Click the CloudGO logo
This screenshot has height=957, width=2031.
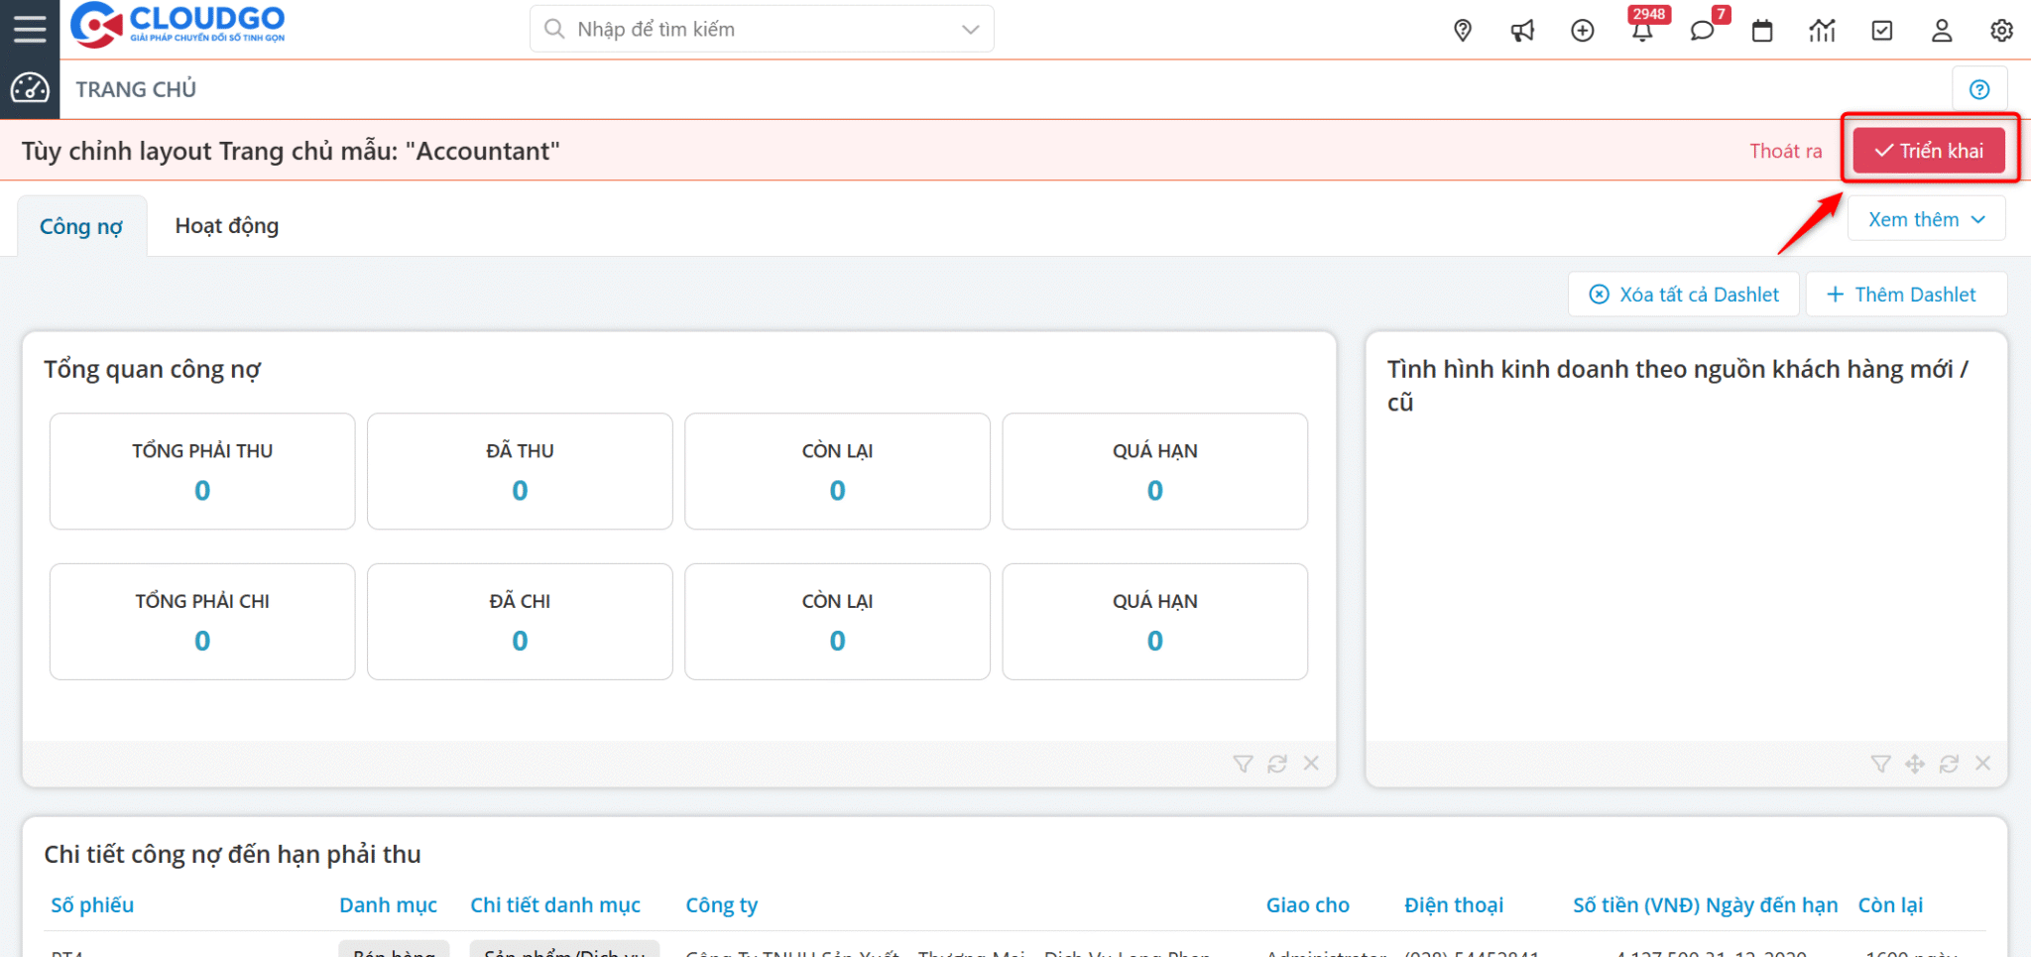pos(179,25)
